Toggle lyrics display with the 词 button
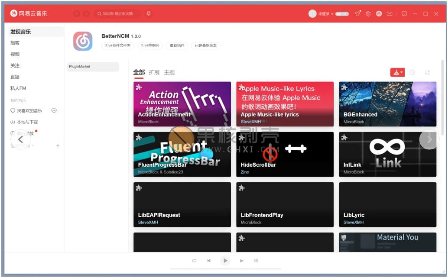Image resolution: width=448 pixels, height=278 pixels. click(256, 261)
